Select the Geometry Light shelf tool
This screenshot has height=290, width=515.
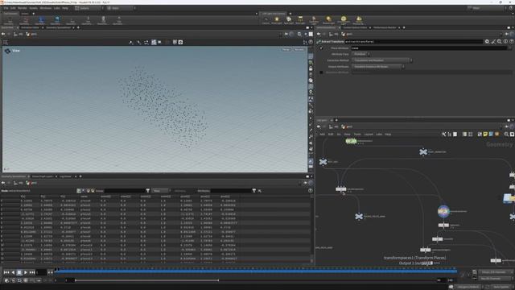[314, 20]
